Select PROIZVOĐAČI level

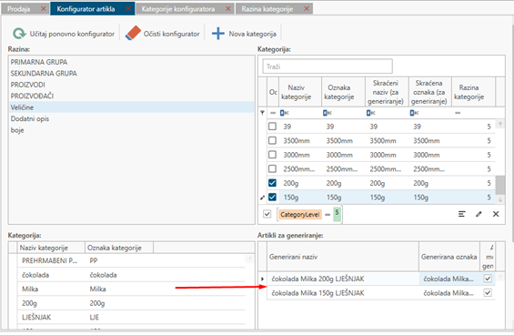(131, 96)
